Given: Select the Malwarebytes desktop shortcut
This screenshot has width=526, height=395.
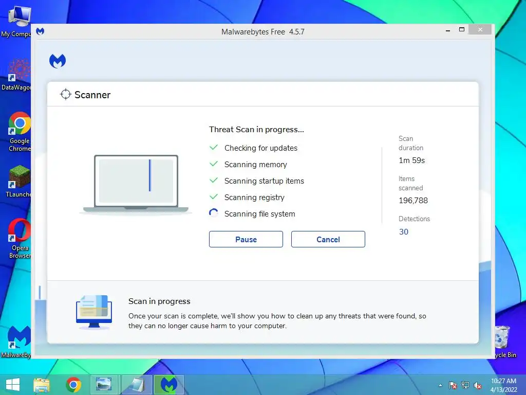Looking at the screenshot, I should (x=16, y=342).
